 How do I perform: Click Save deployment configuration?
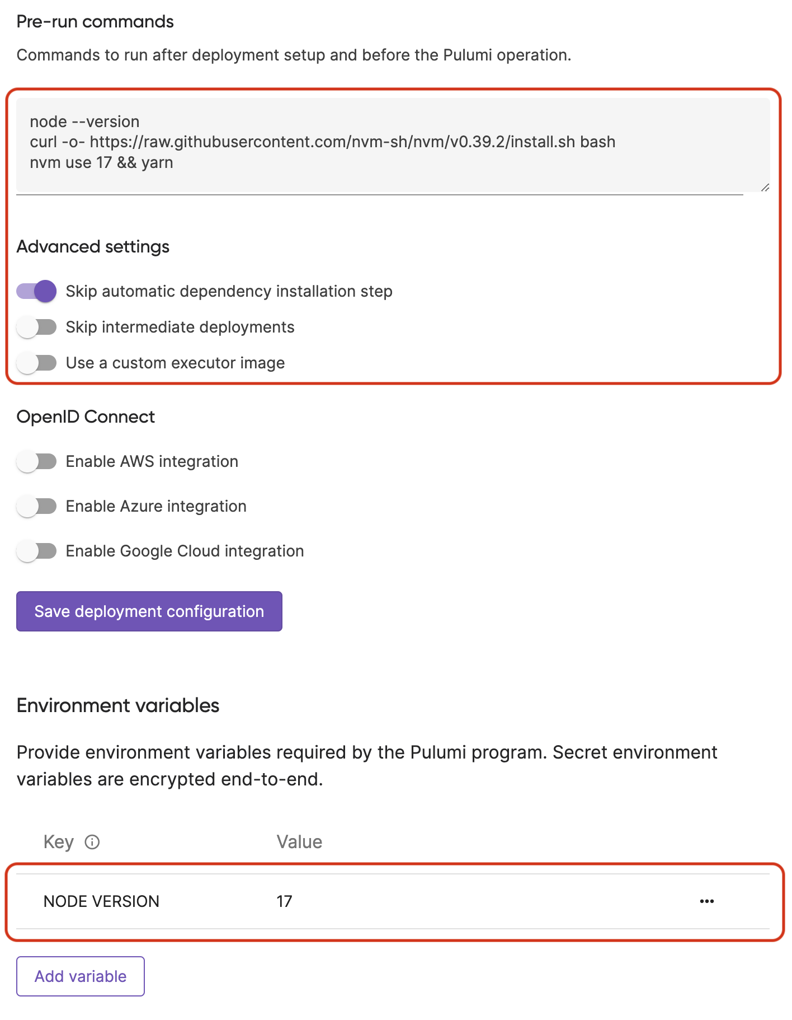coord(149,611)
